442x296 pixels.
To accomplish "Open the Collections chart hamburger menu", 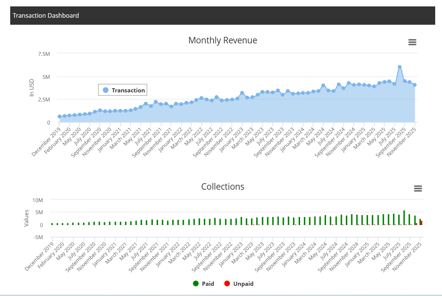I will (x=418, y=189).
